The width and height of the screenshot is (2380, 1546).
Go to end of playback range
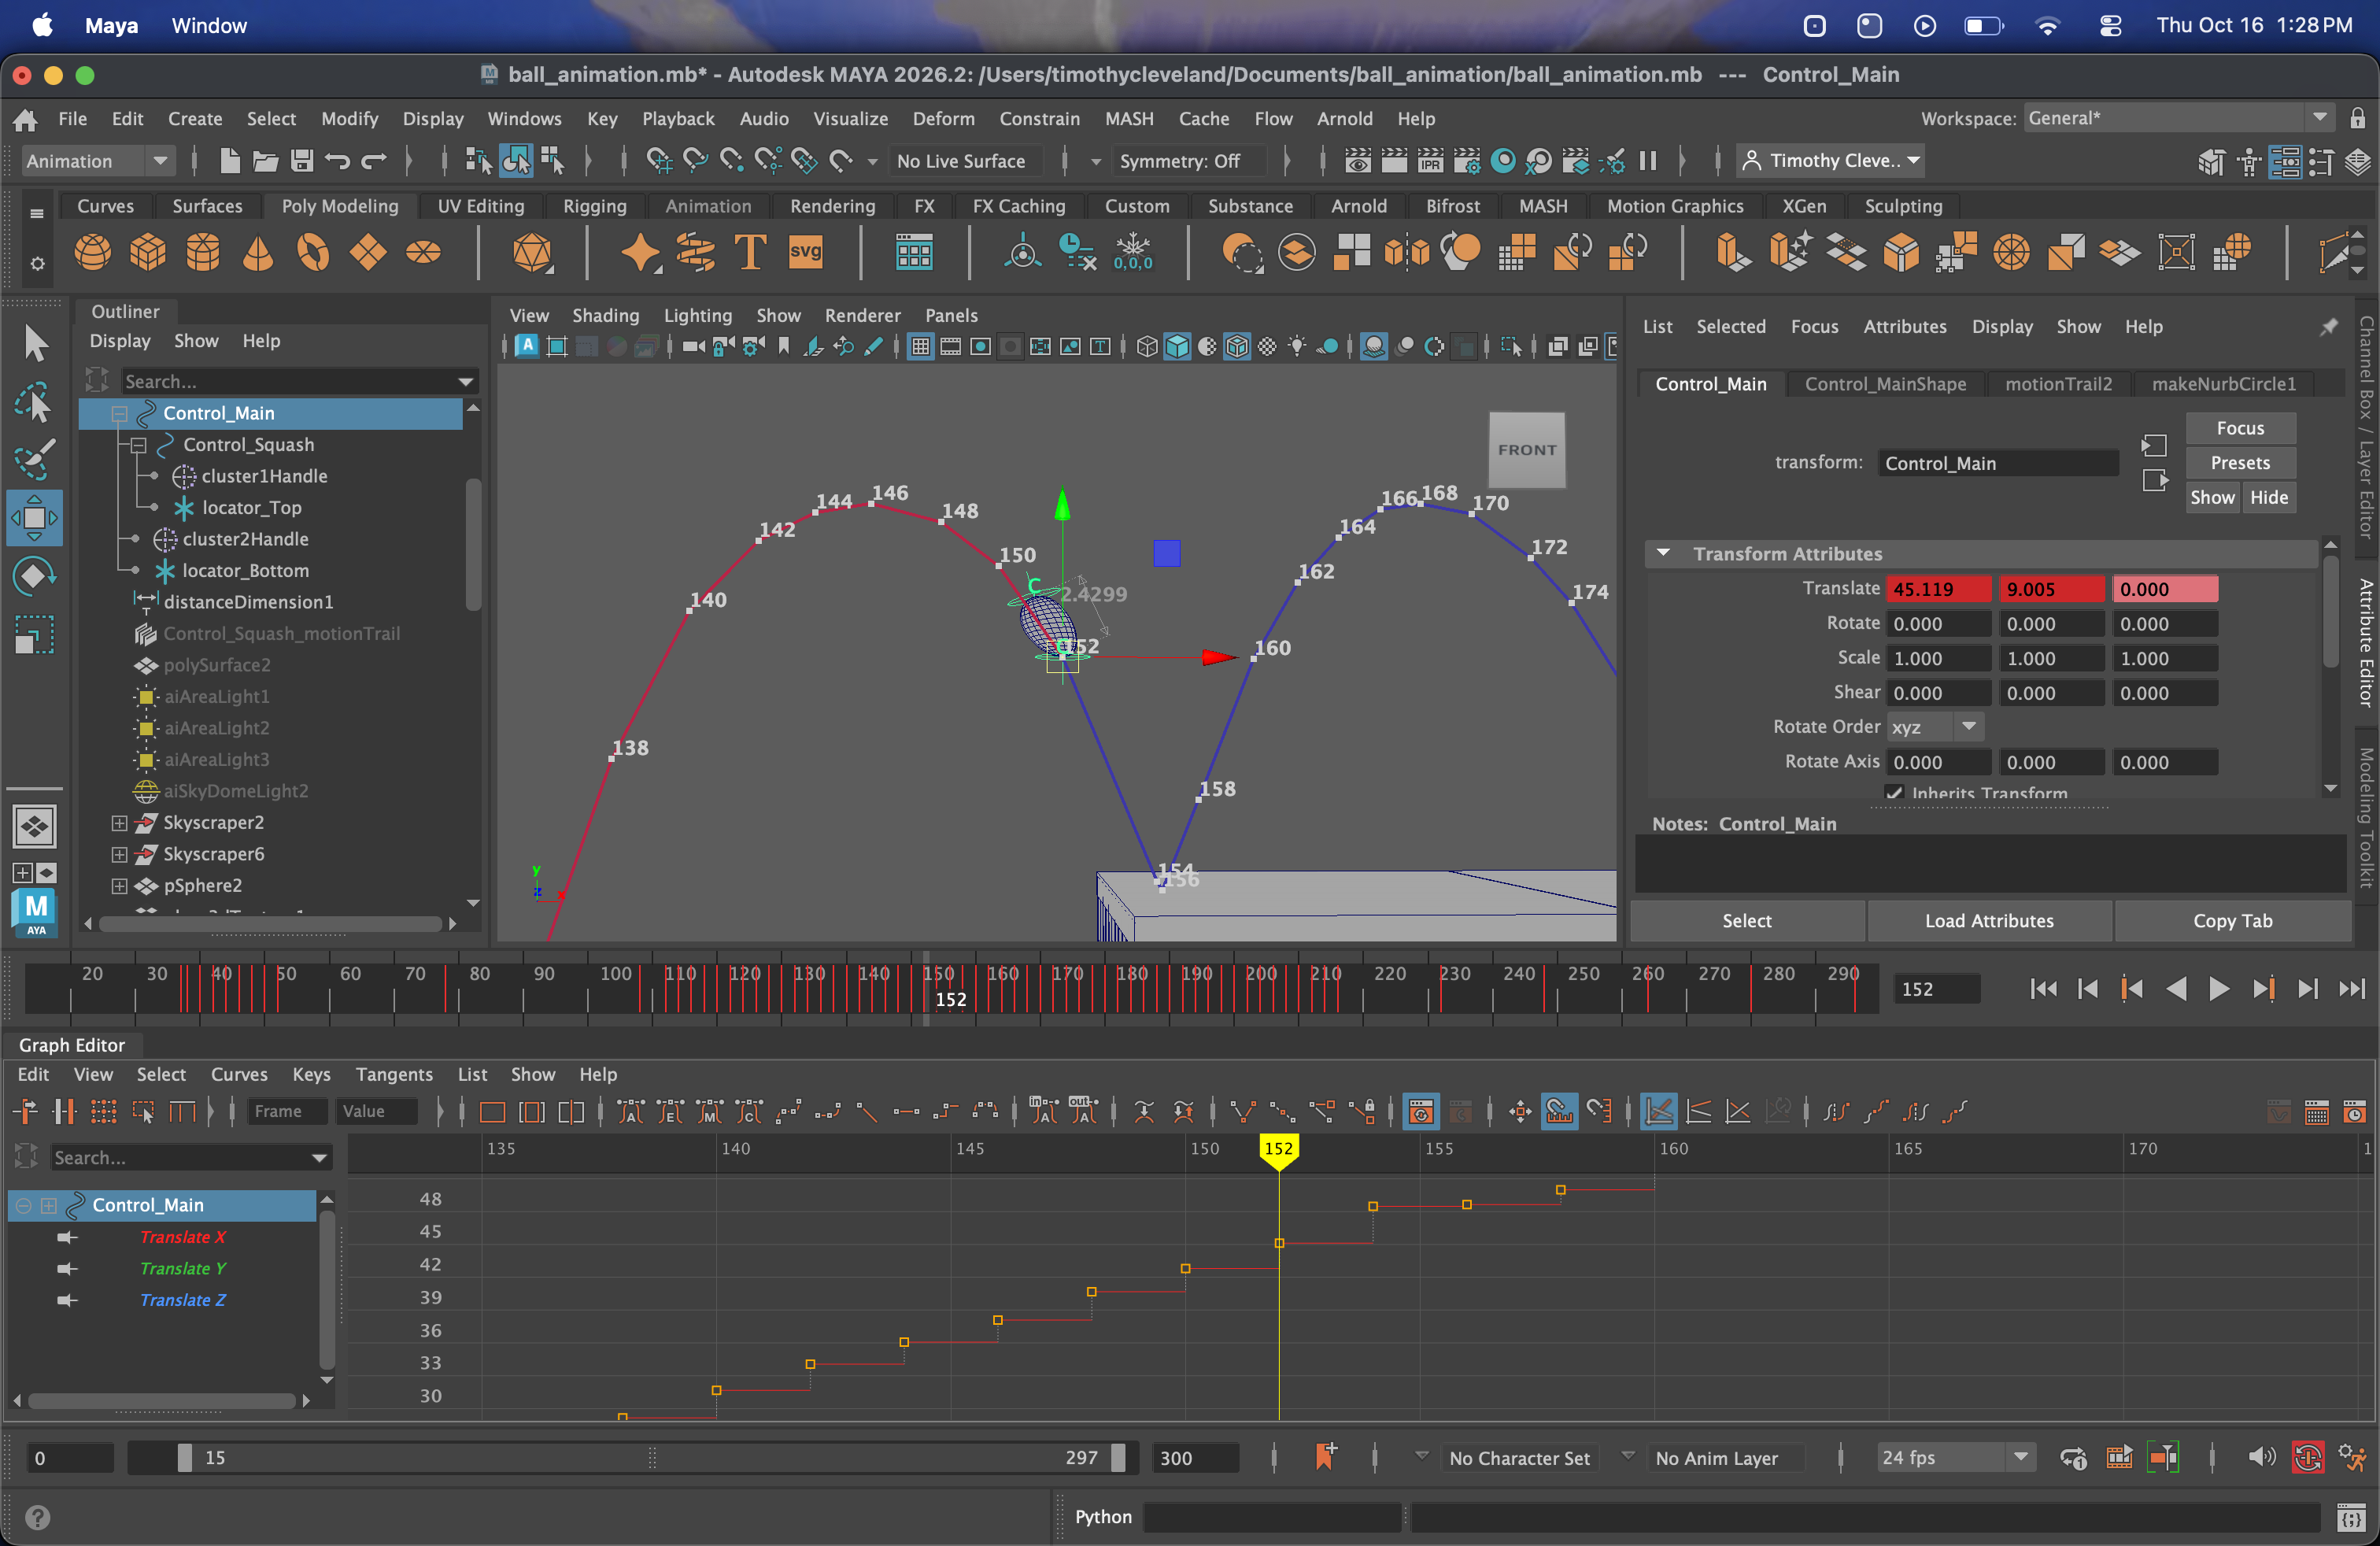(2351, 989)
